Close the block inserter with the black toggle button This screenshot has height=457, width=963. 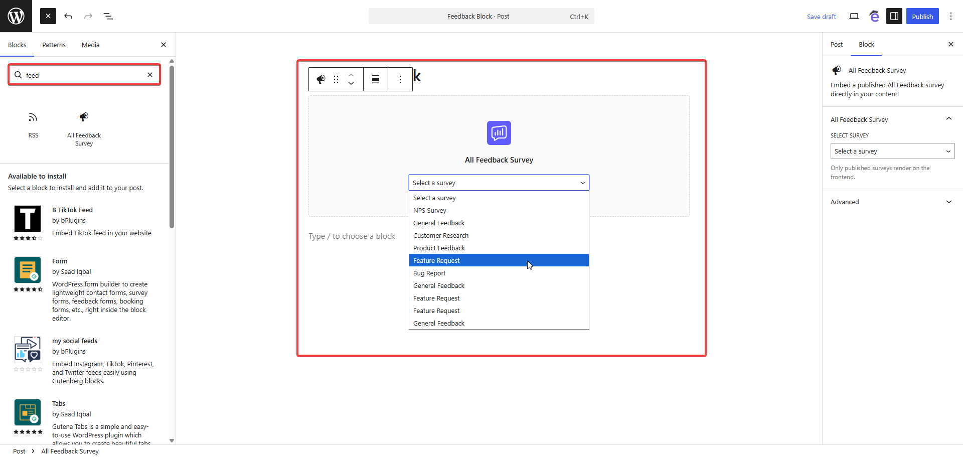pyautogui.click(x=48, y=16)
